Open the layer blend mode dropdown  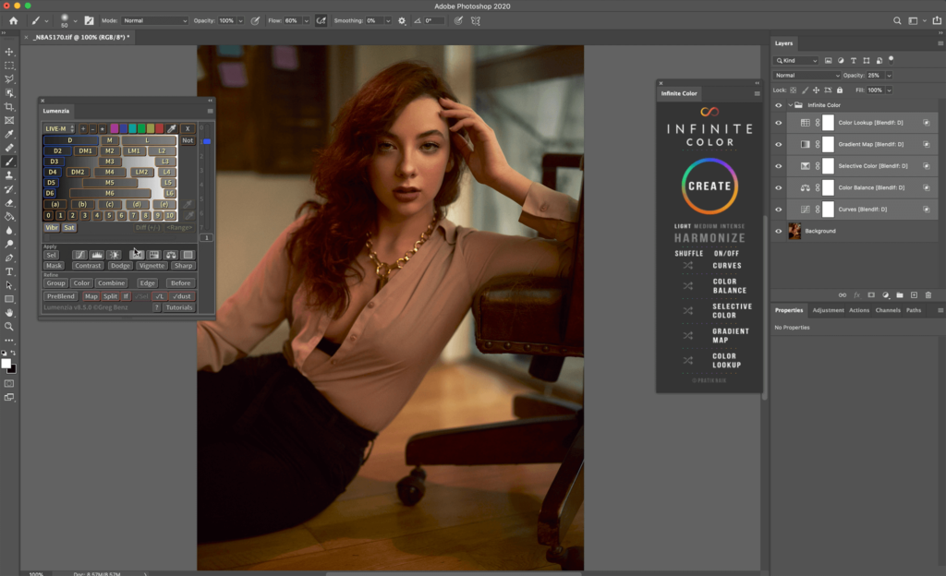[807, 75]
